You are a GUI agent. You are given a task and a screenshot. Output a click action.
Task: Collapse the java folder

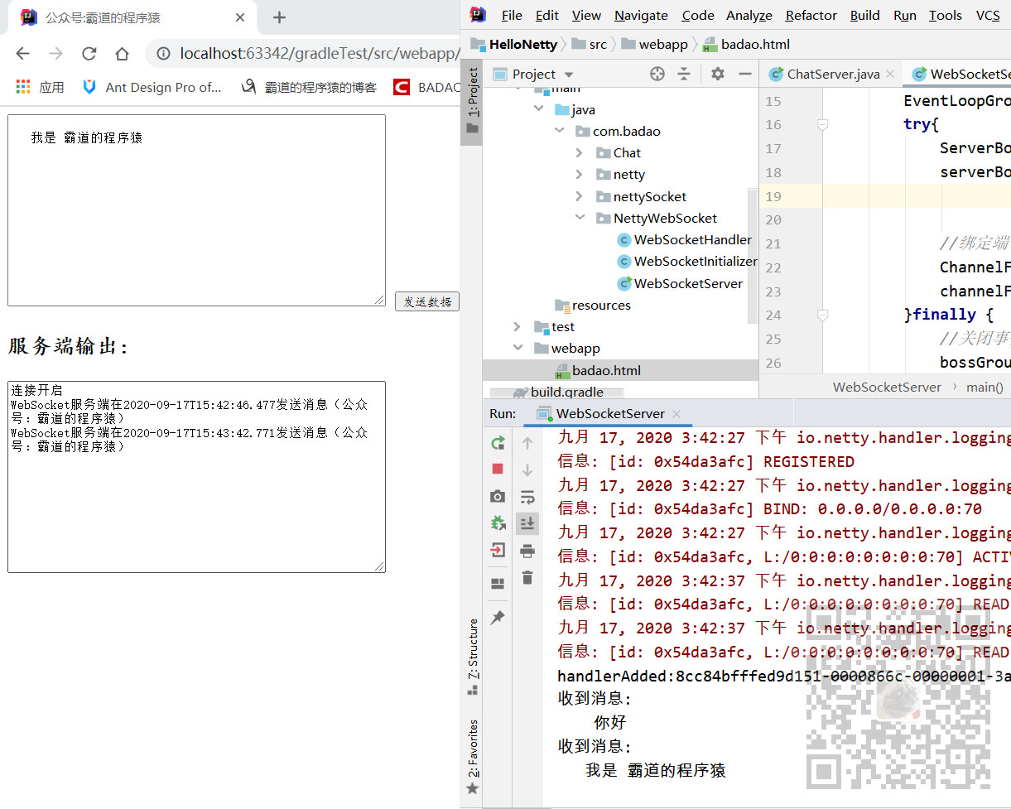539,109
